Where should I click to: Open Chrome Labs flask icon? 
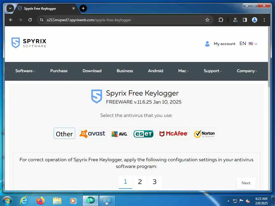pyautogui.click(x=235, y=20)
